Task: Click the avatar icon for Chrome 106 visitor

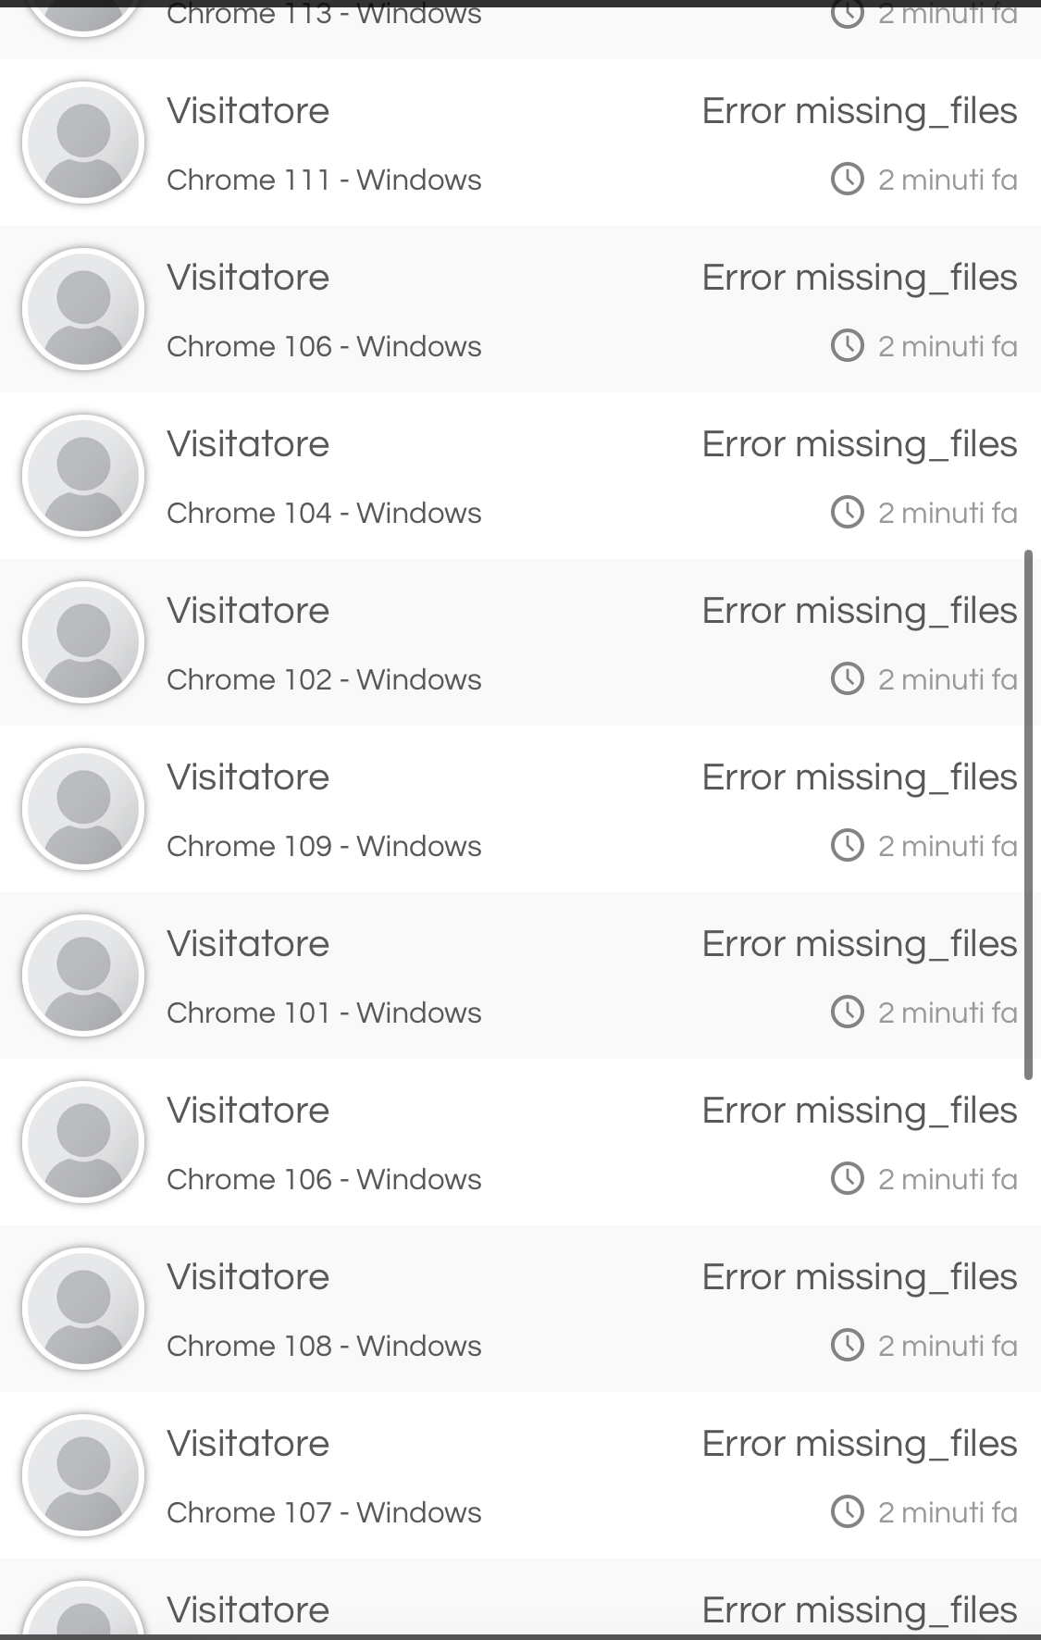Action: pos(83,309)
